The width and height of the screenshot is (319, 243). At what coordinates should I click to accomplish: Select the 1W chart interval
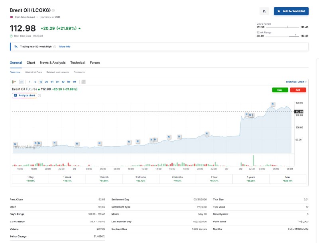(x=69, y=82)
